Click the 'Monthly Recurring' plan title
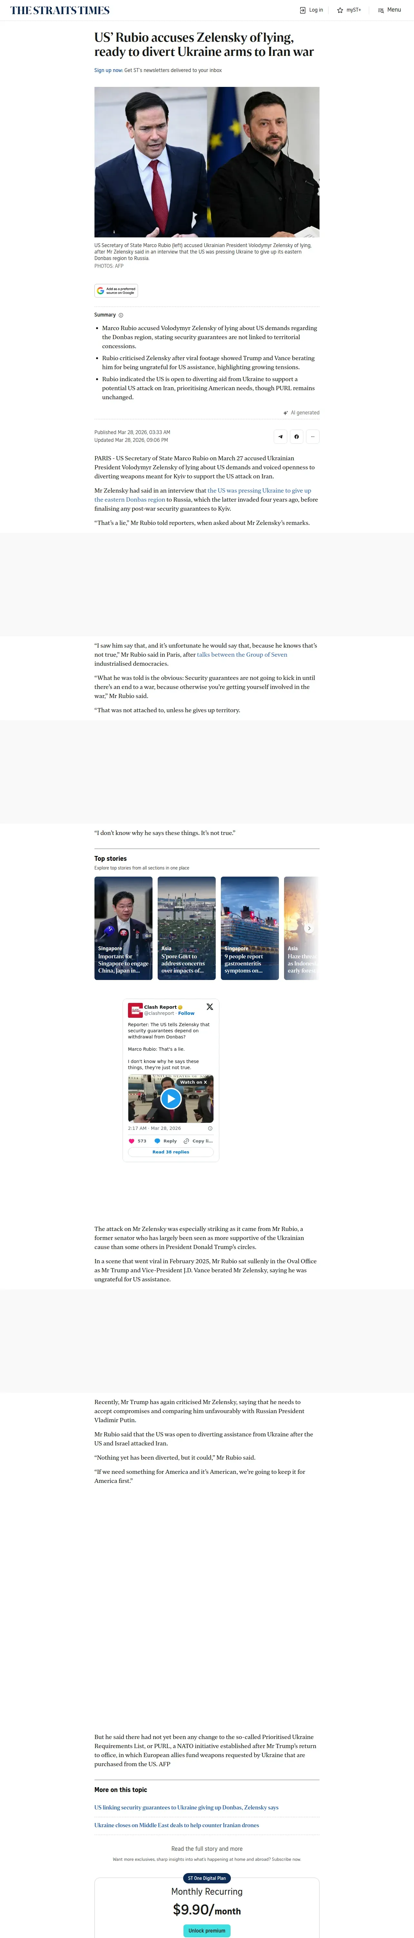414x1938 pixels. tap(207, 1891)
